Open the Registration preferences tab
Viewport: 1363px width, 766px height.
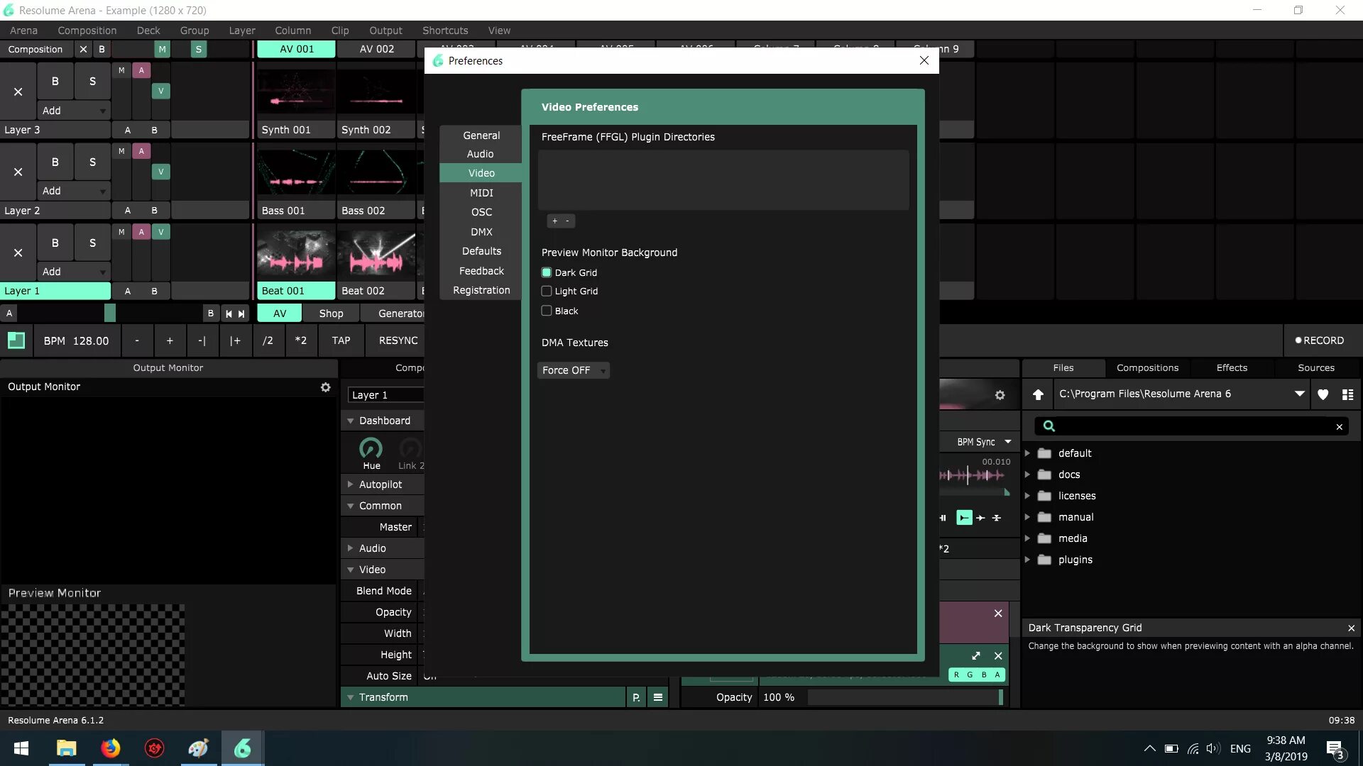481,290
